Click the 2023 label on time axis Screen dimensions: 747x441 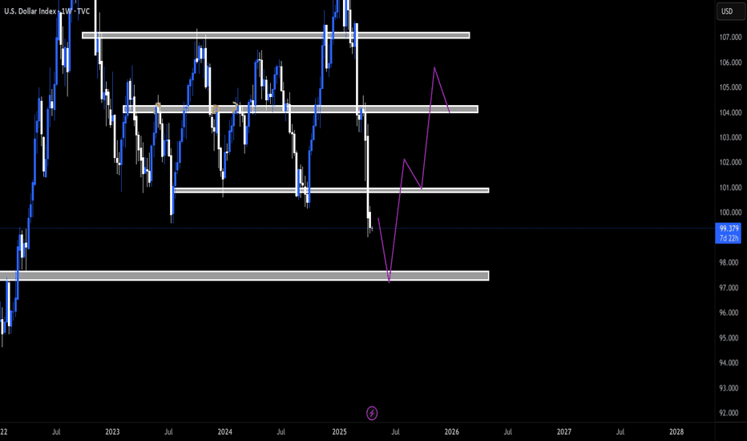tap(112, 431)
